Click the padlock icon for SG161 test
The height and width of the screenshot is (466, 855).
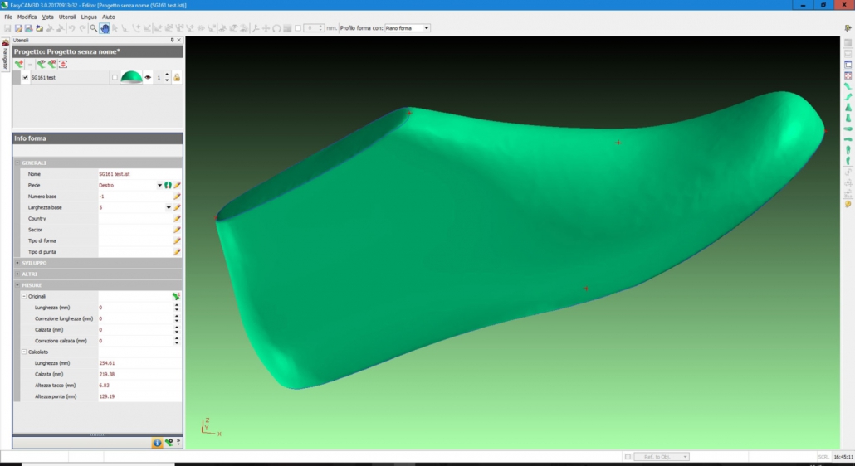click(x=177, y=78)
